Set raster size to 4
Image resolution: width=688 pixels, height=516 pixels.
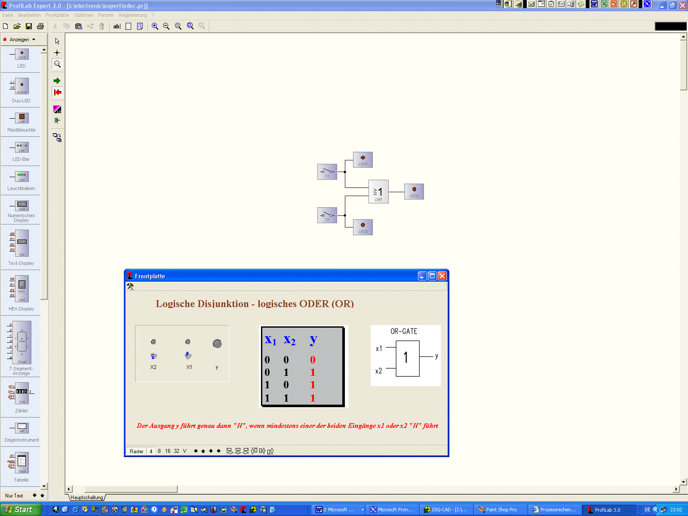coord(151,451)
